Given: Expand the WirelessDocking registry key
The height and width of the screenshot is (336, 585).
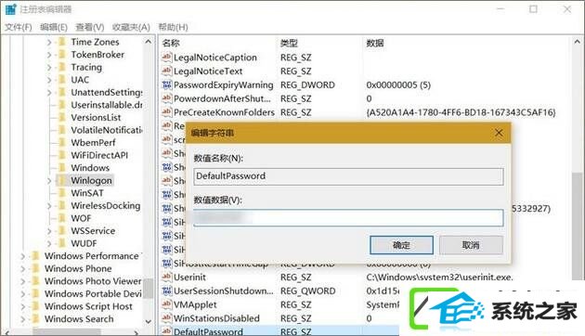Looking at the screenshot, I should tap(49, 206).
